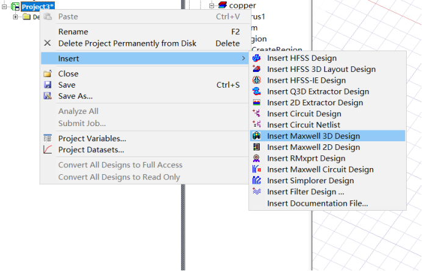Click the X icon for Delete Project
This screenshot has height=271, width=422.
pos(48,43)
